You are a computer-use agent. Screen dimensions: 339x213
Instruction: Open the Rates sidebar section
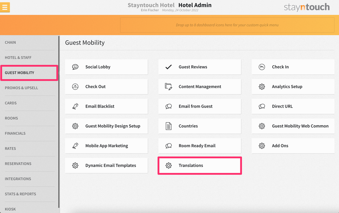pos(29,148)
